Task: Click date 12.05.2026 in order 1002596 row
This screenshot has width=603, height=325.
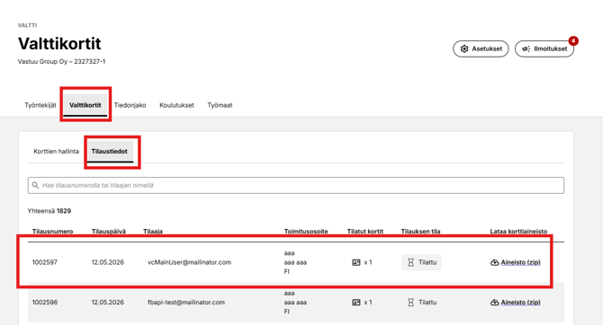Action: click(x=108, y=303)
